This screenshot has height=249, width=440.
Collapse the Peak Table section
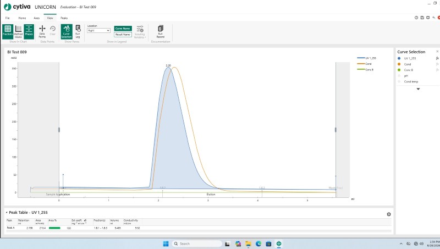(x=7, y=213)
